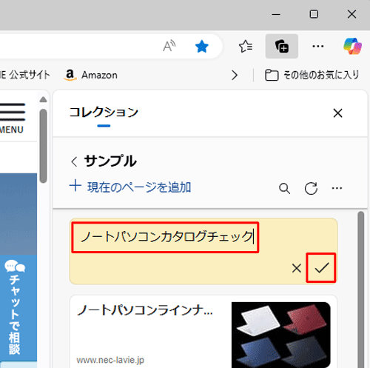Open the collection more options menu
The width and height of the screenshot is (370, 368).
(x=337, y=188)
